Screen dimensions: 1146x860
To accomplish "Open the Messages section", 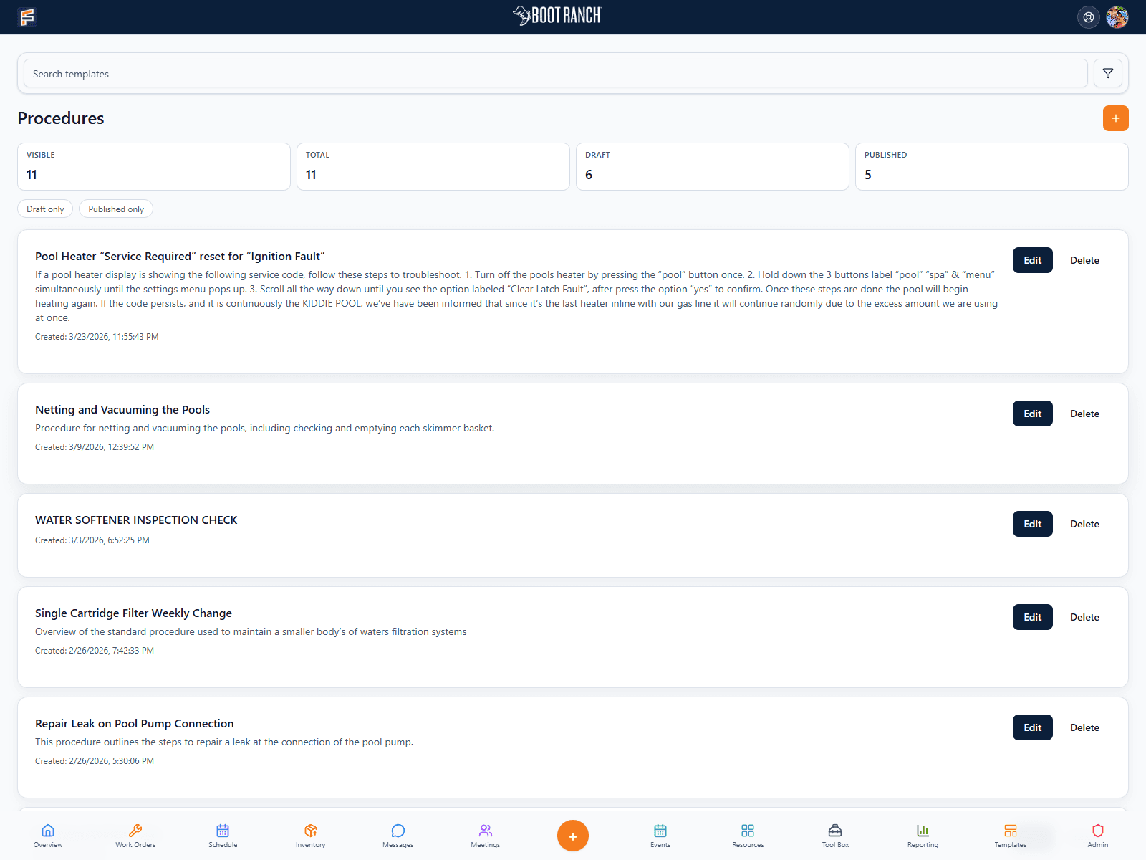I will pyautogui.click(x=398, y=835).
